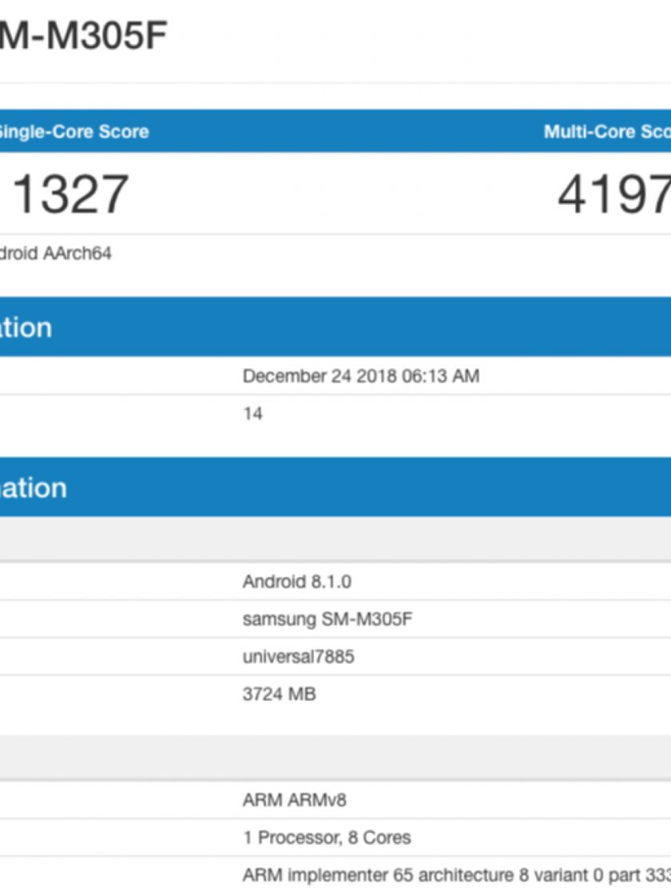Click the single-core score value 1327
671x895 pixels.
pyautogui.click(x=71, y=194)
